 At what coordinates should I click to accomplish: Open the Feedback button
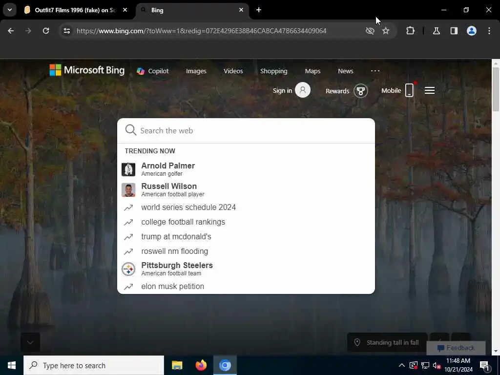456,348
